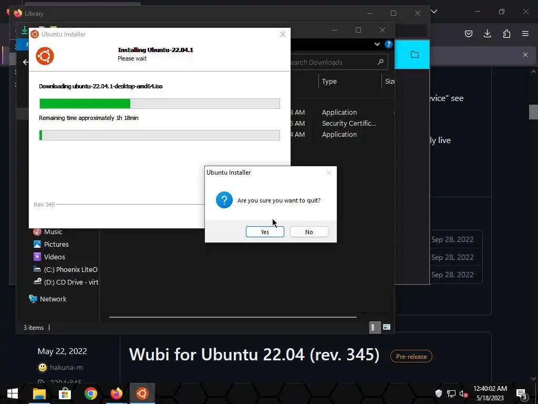Click the muted volume tray icon
538x404 pixels.
click(x=463, y=393)
